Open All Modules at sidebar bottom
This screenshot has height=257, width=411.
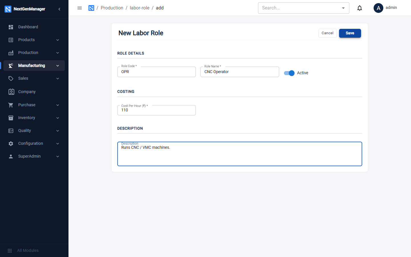pyautogui.click(x=34, y=250)
